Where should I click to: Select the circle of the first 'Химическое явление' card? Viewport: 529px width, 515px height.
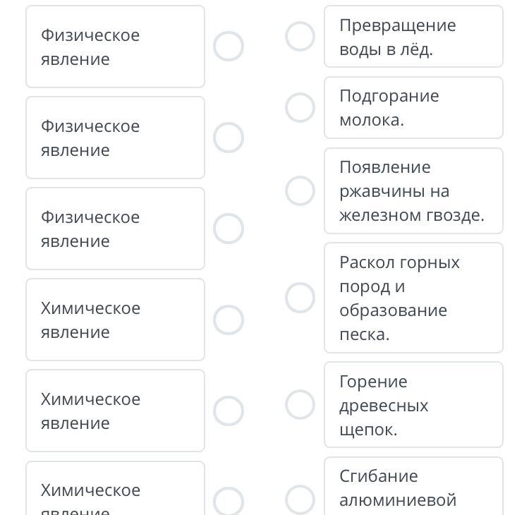[229, 320]
